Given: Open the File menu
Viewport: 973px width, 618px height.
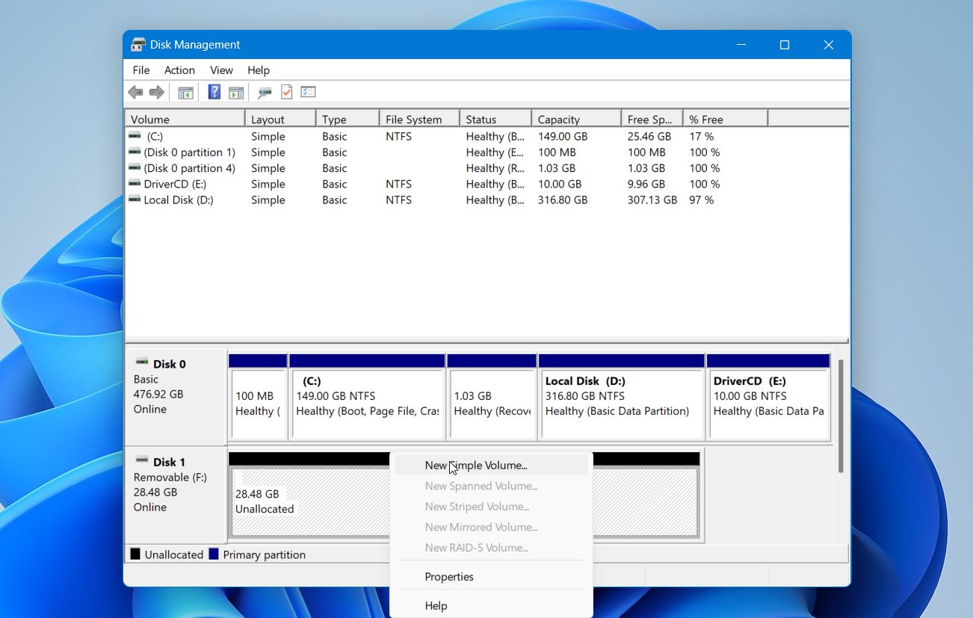Looking at the screenshot, I should tap(141, 70).
